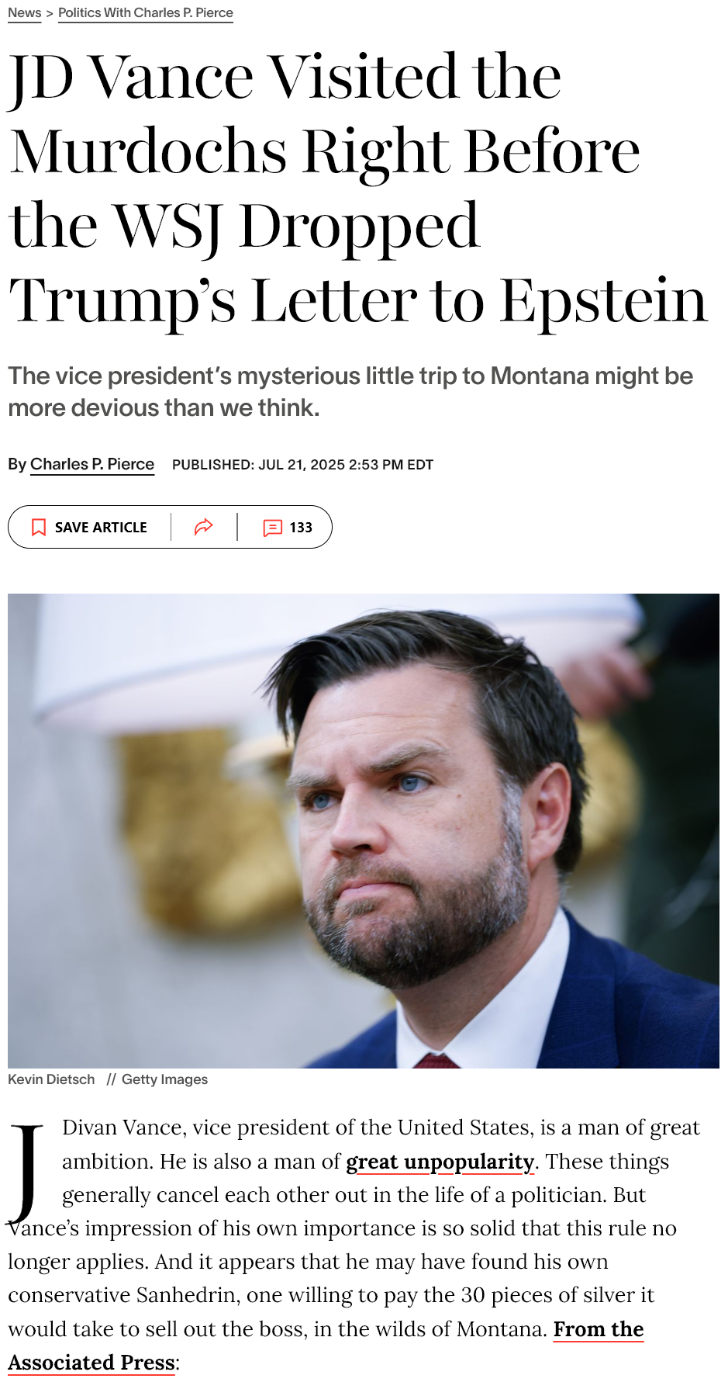The height and width of the screenshot is (1389, 728).
Task: Click the SAVE ARTICLE label
Action: click(x=101, y=528)
